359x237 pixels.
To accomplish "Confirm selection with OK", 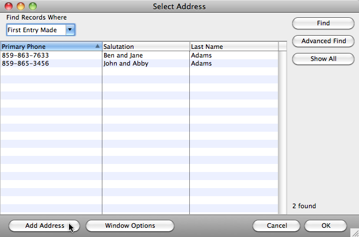I will click(x=326, y=225).
